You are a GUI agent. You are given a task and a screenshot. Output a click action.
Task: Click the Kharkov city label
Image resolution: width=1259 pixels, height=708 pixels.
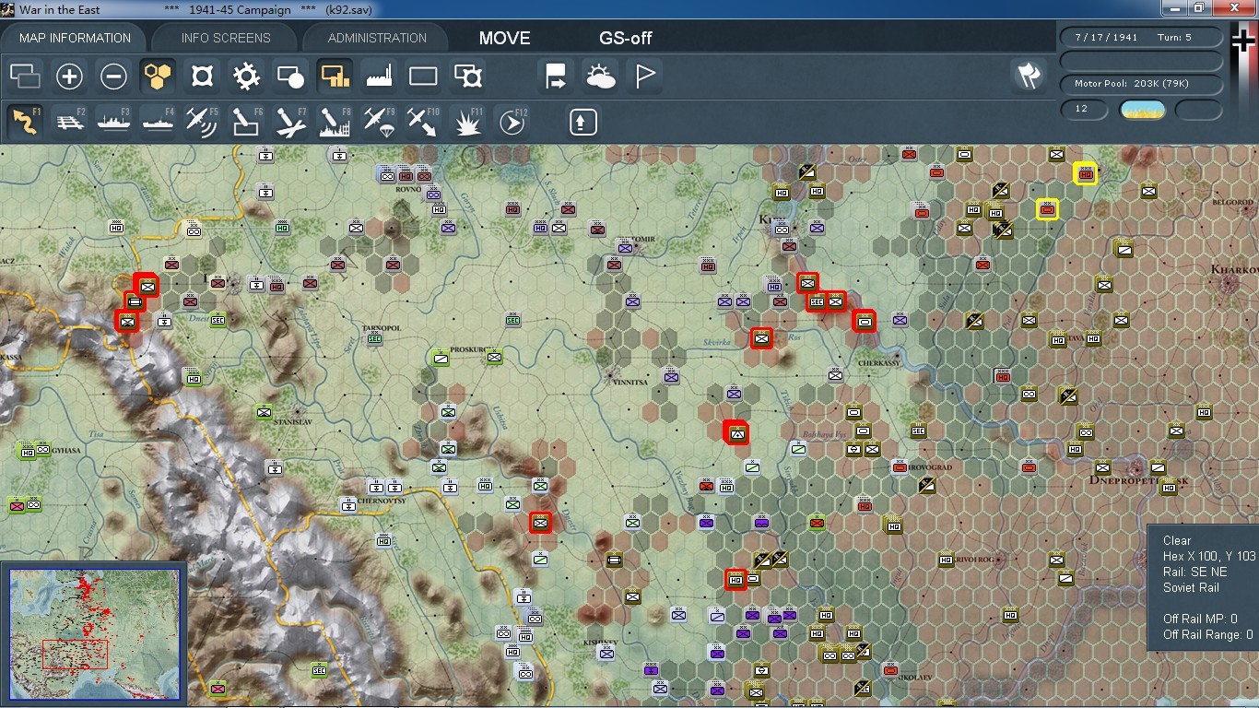[1235, 269]
